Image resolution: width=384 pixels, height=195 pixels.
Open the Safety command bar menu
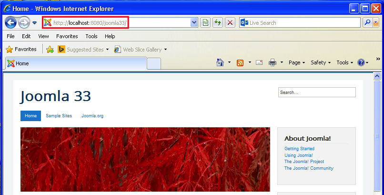point(321,62)
